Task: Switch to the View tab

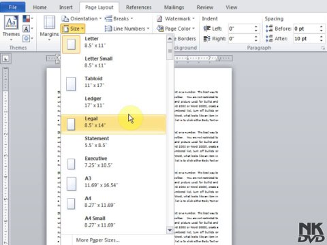Action: click(232, 7)
